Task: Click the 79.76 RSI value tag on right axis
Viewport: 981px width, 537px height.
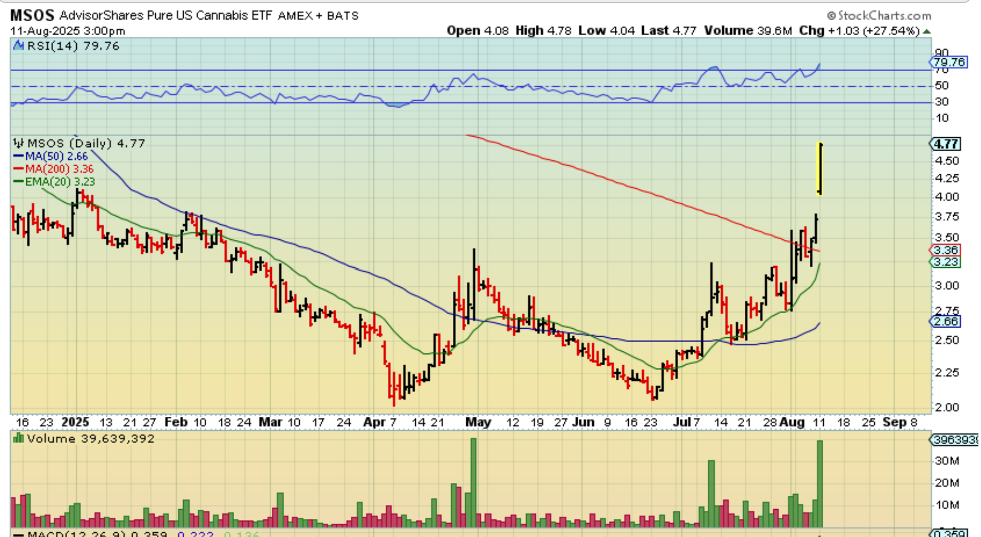Action: pyautogui.click(x=949, y=62)
